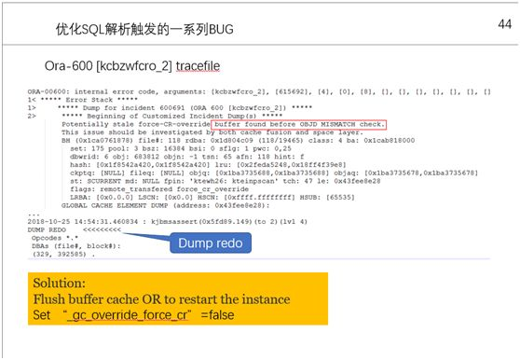This screenshot has height=360, width=520.
Task: Click the 'Dump for incident 600691' line
Action: tap(170, 108)
